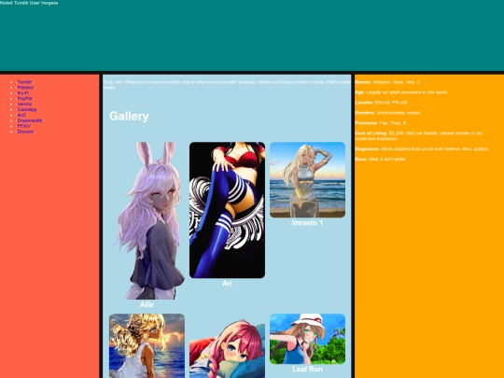Image resolution: width=504 pixels, height=378 pixels.
Task: Open the blonde character sunset image
Action: click(x=147, y=346)
